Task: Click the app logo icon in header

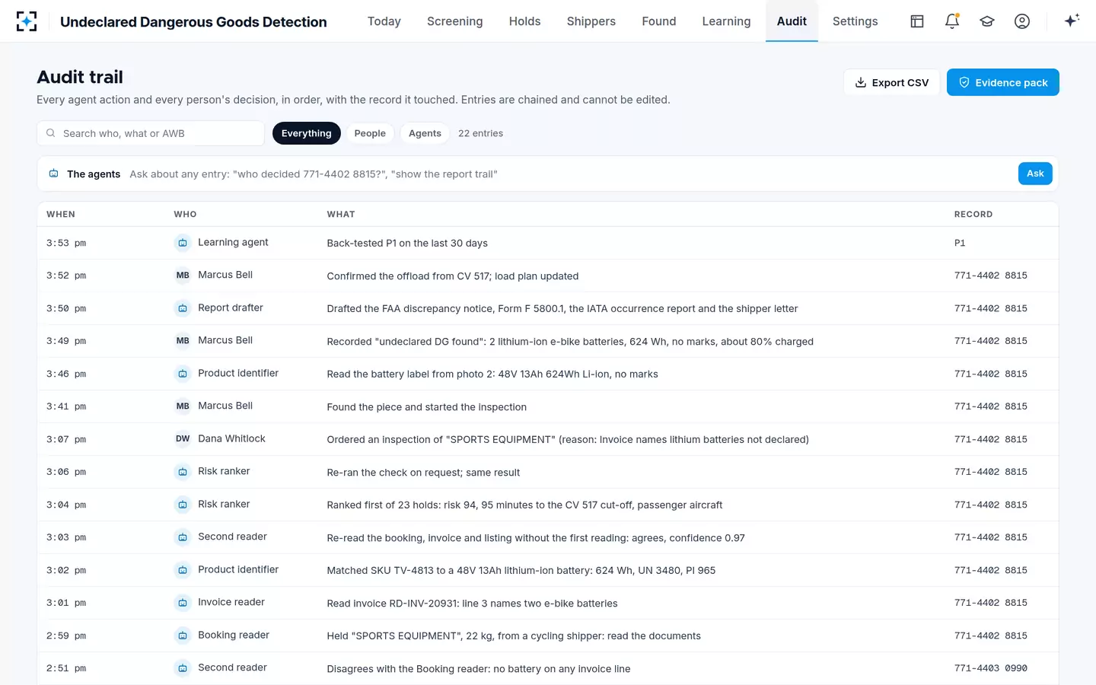Action: [27, 21]
